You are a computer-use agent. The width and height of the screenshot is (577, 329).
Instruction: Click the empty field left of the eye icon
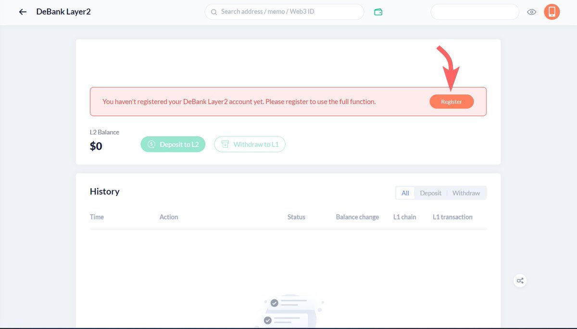pyautogui.click(x=475, y=12)
